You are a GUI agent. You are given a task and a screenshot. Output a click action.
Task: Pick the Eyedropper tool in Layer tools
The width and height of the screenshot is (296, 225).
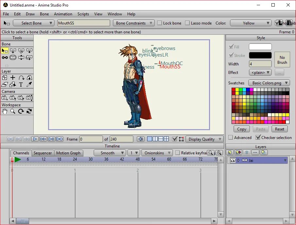pyautogui.click(x=29, y=85)
